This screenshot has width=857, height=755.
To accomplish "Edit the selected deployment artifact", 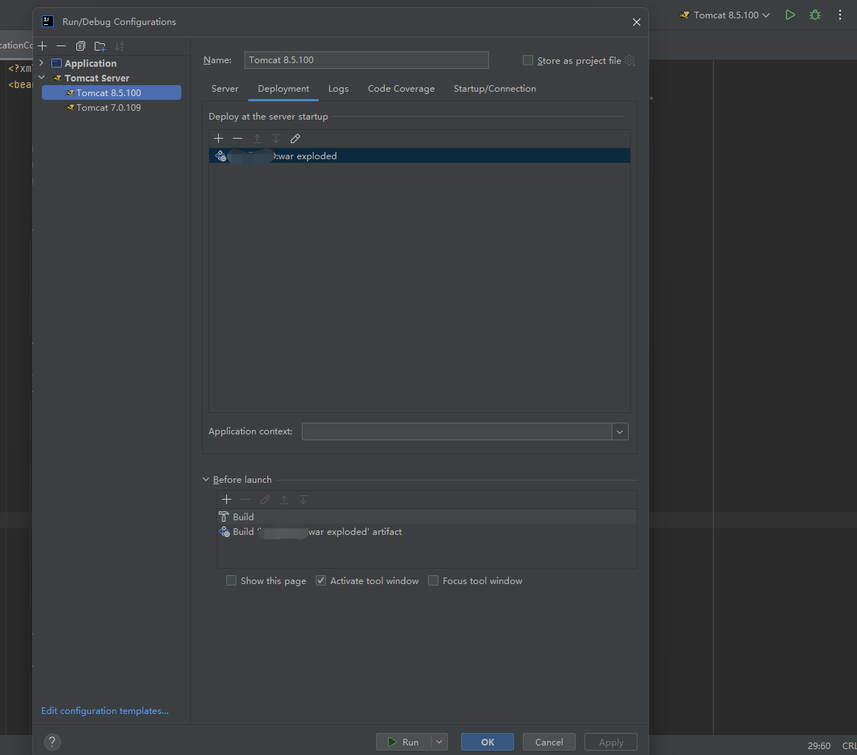I will coord(295,139).
